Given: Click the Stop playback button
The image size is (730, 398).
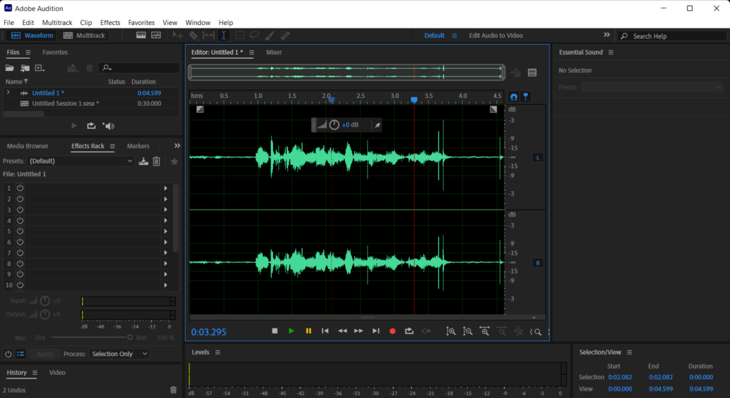Looking at the screenshot, I should pos(274,331).
